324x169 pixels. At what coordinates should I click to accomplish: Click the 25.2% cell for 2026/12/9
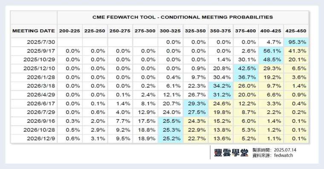coord(170,139)
